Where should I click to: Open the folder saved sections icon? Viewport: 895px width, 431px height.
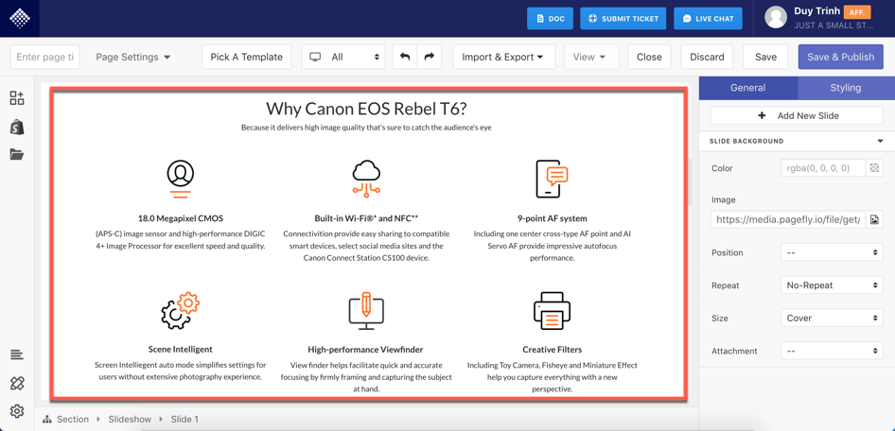[17, 154]
